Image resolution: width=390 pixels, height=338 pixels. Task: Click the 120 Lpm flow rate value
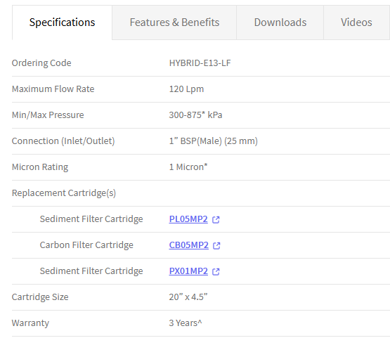186,89
